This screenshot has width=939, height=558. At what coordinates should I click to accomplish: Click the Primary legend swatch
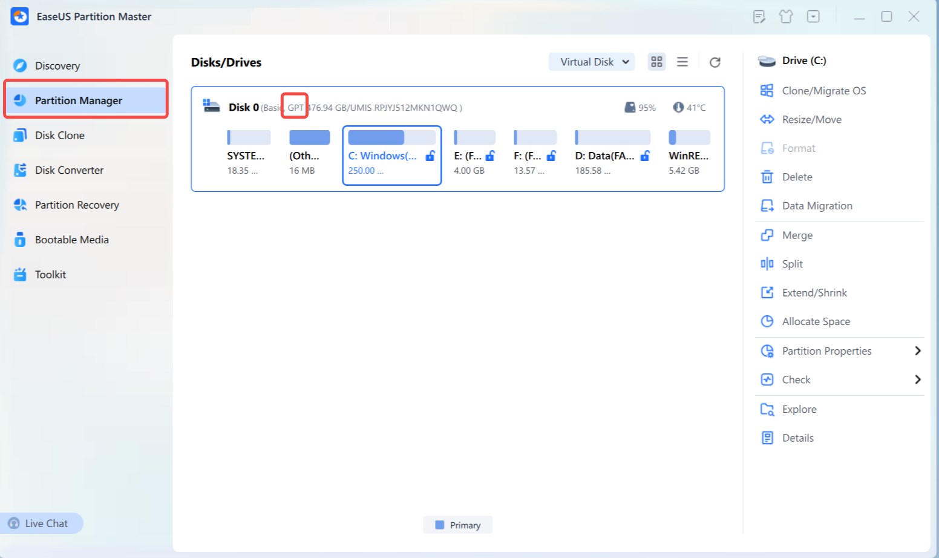(440, 525)
